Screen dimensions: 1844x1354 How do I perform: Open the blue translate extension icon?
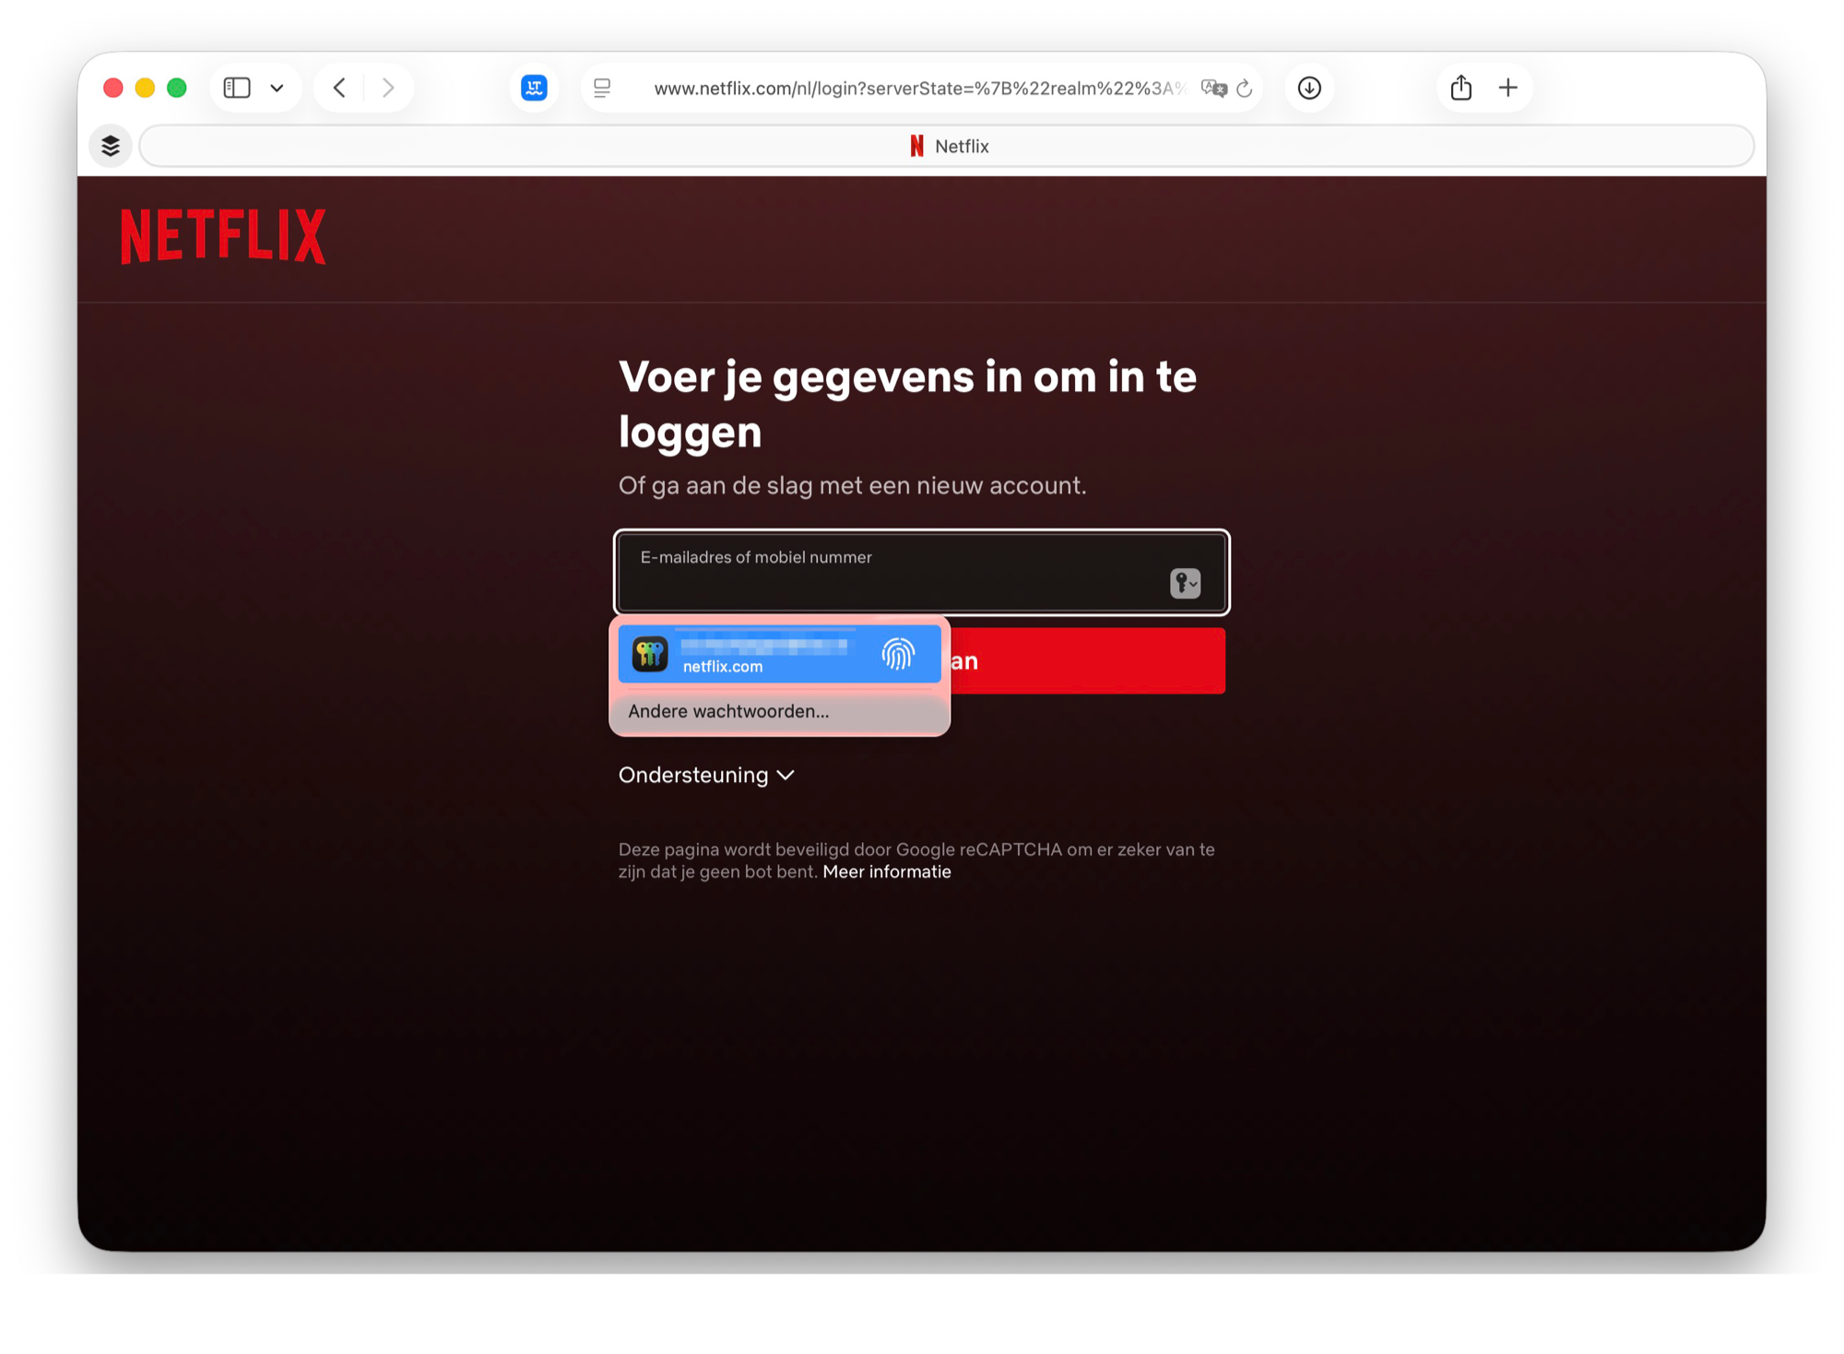pyautogui.click(x=534, y=88)
